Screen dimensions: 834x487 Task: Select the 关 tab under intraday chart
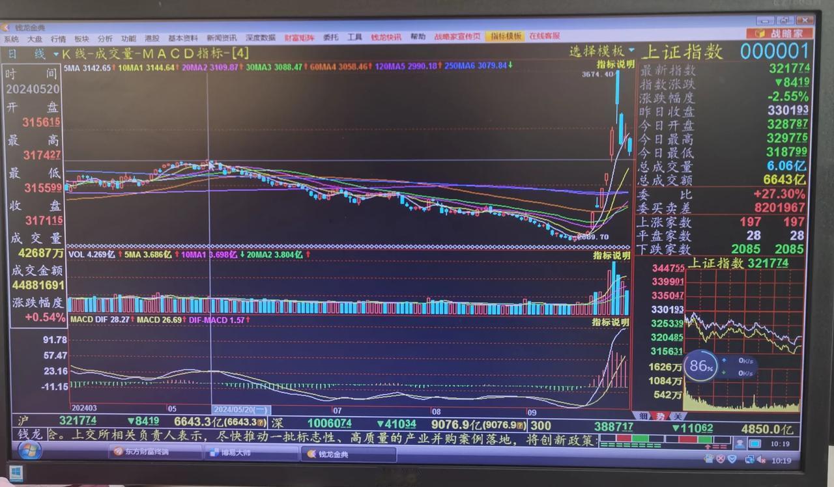(677, 416)
